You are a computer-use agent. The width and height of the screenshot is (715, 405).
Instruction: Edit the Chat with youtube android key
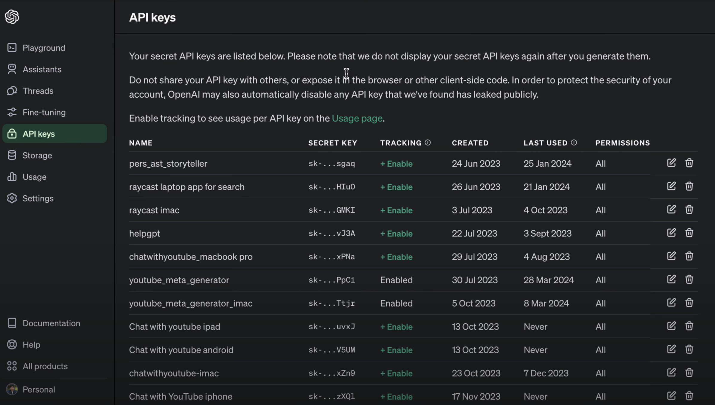click(x=671, y=349)
